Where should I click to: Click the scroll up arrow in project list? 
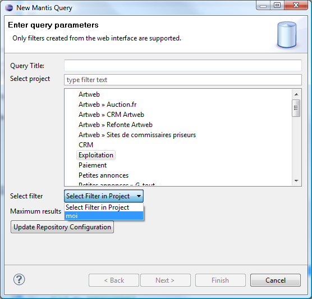coord(296,94)
